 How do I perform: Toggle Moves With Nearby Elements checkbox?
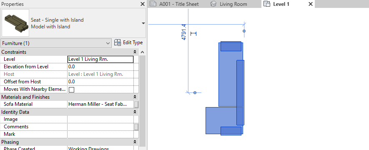click(71, 90)
